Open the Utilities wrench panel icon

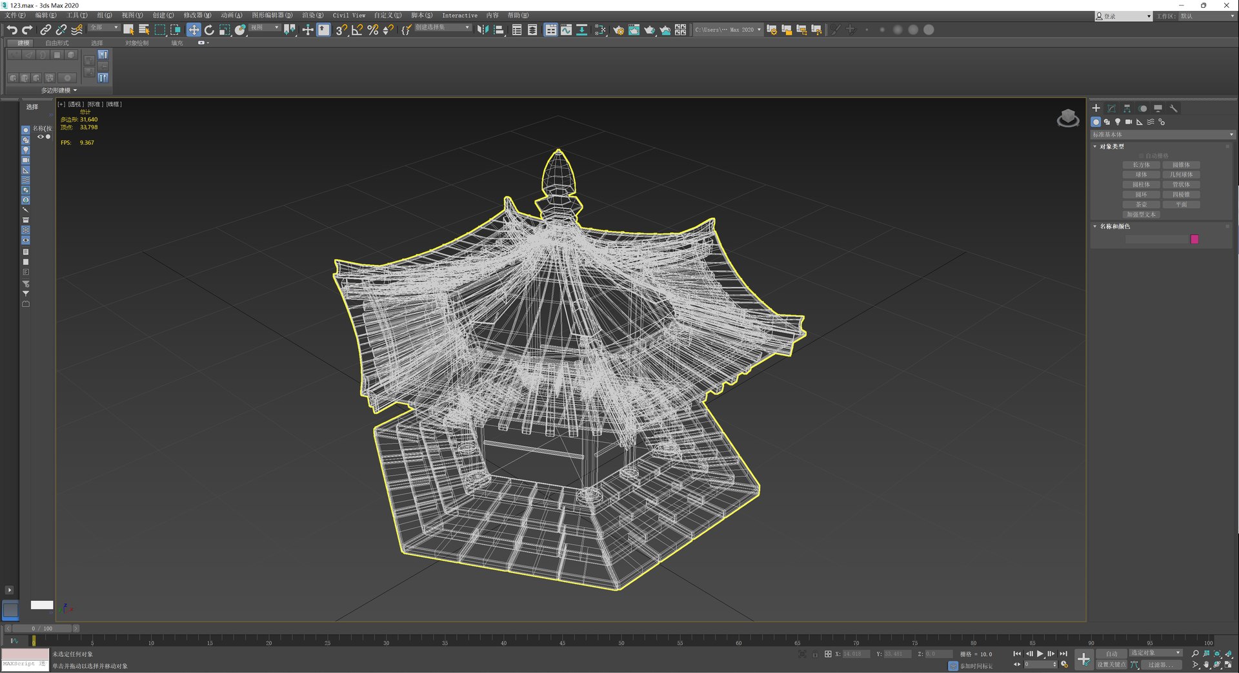tap(1173, 108)
